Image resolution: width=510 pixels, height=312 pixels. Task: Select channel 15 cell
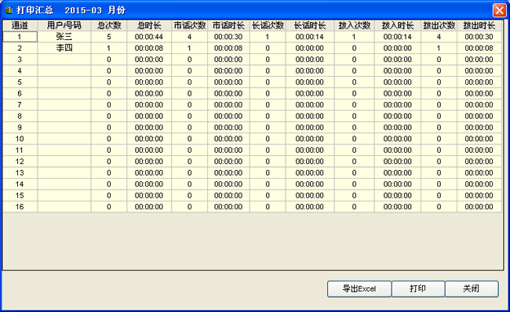20,195
